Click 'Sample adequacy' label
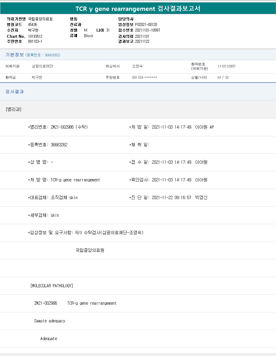Image resolution: width=276 pixels, height=356 pixels. click(x=50, y=321)
